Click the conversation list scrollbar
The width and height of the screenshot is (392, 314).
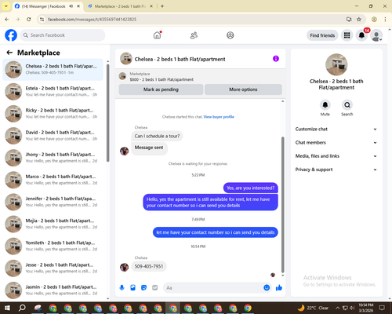point(108,113)
